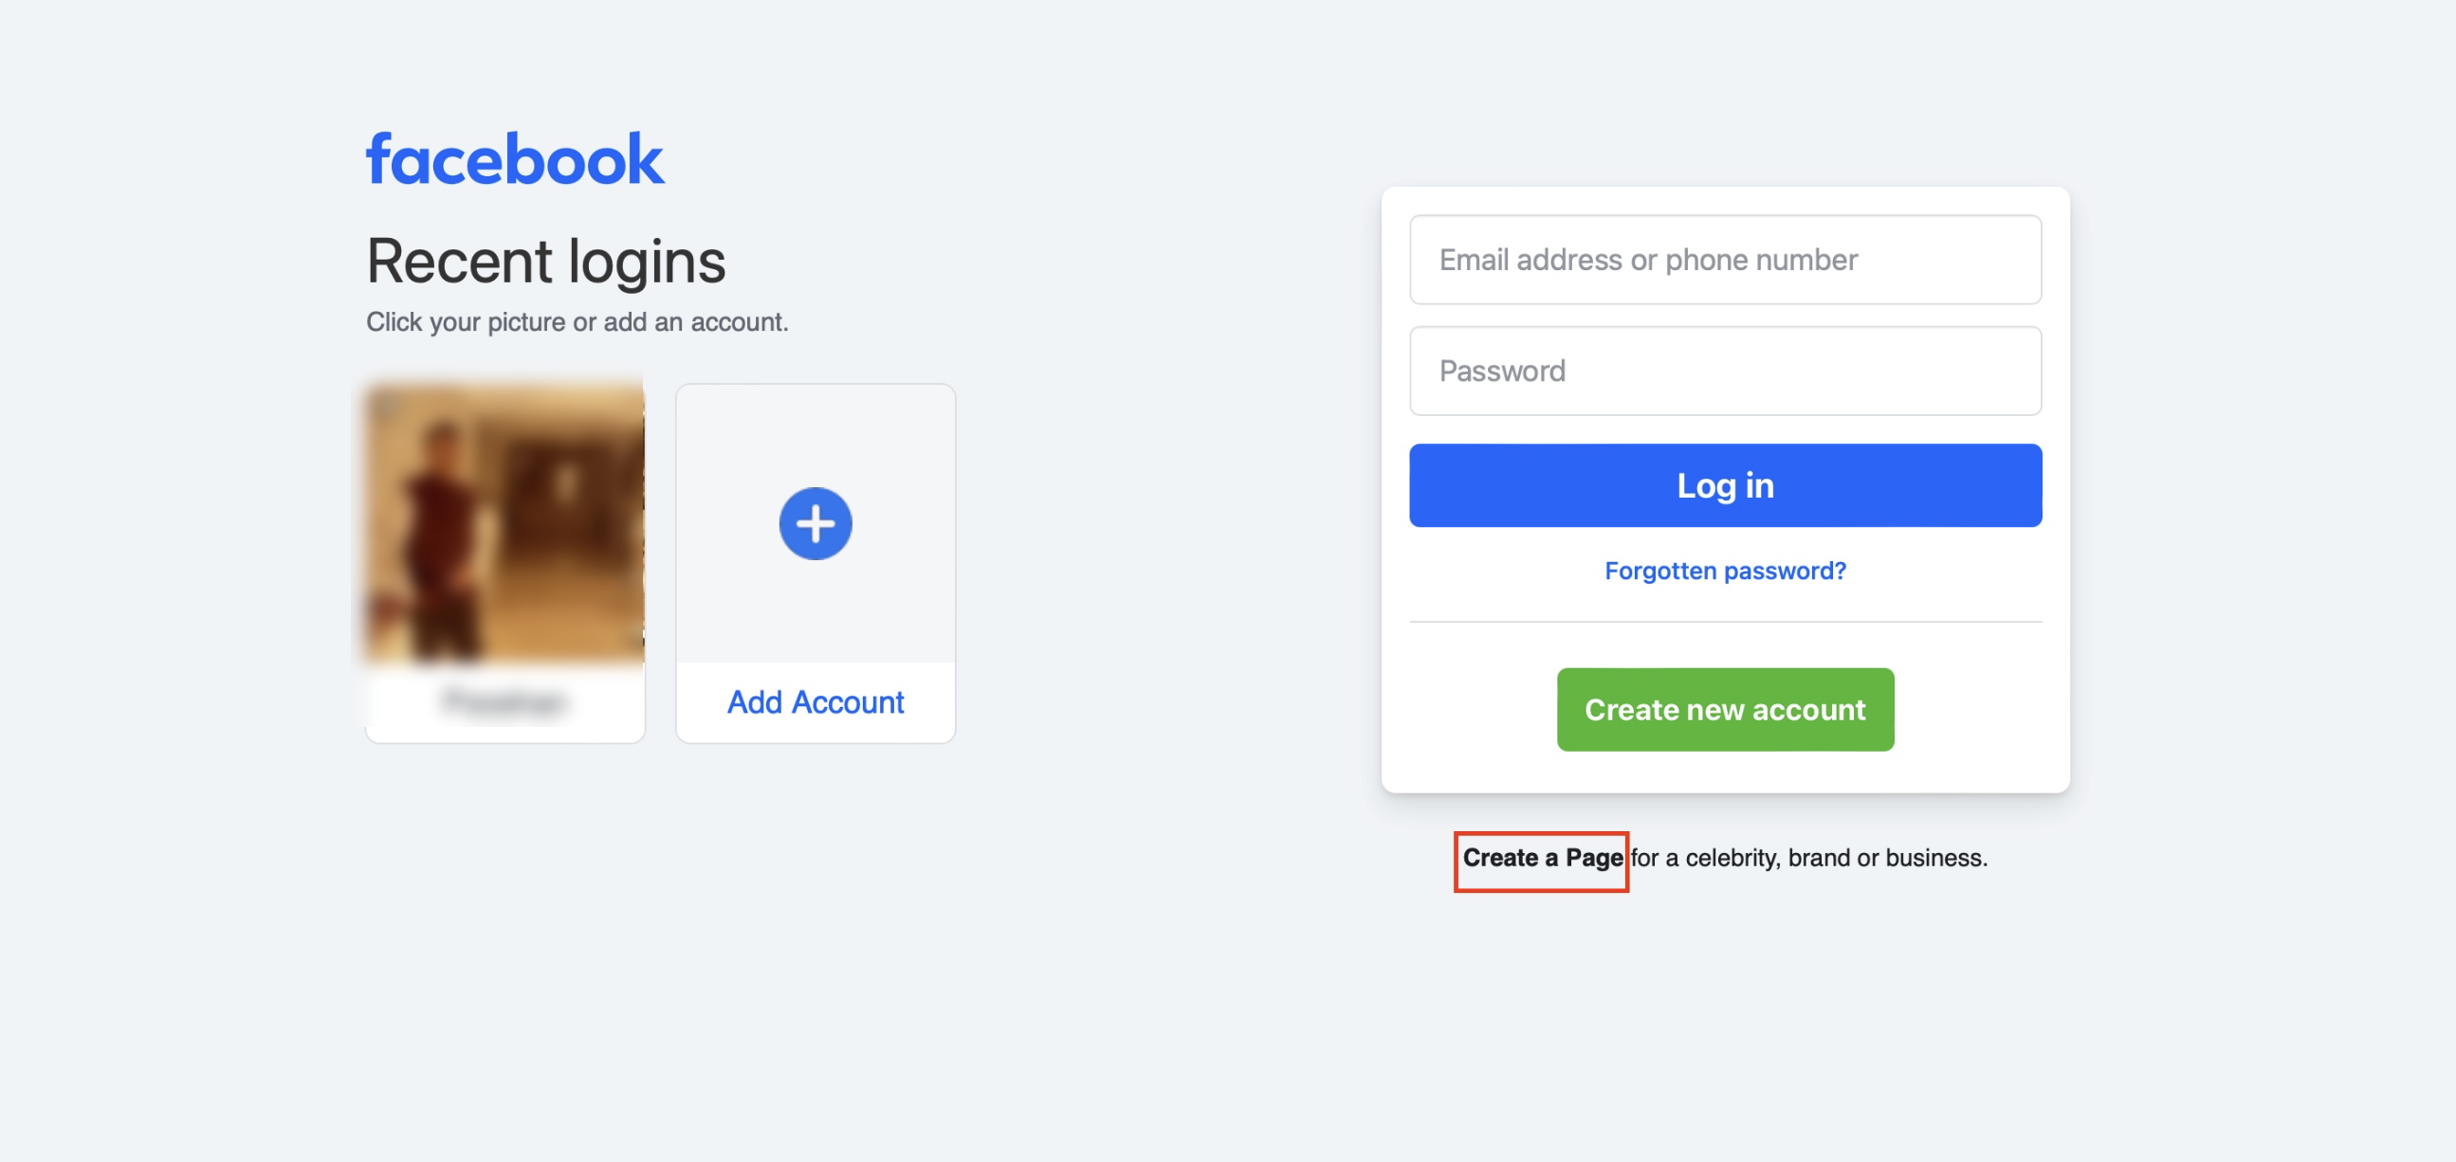Click the 'Click your picture or add an account' text
Viewport: 2456px width, 1162px height.
pyautogui.click(x=577, y=322)
